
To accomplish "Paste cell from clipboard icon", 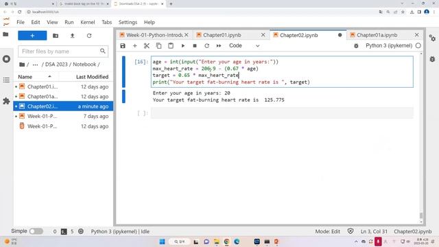I will coord(171,46).
